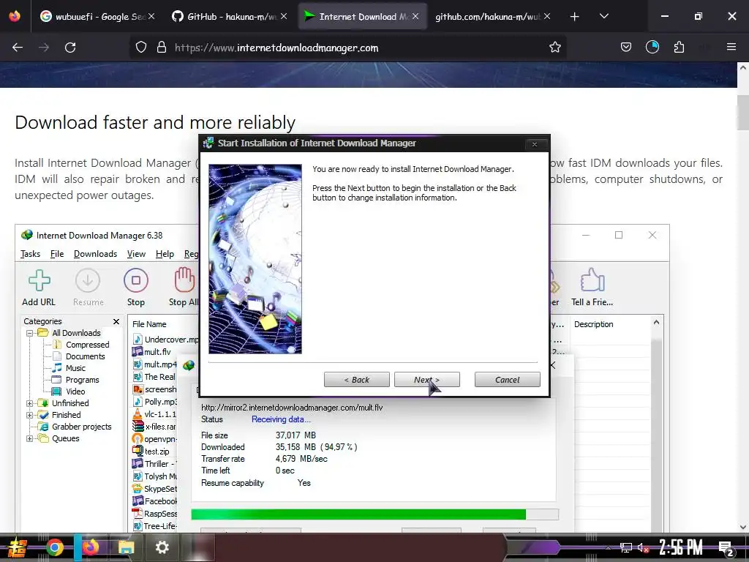Click the tracking protection shield icon
Viewport: 749px width, 562px height.
141,48
